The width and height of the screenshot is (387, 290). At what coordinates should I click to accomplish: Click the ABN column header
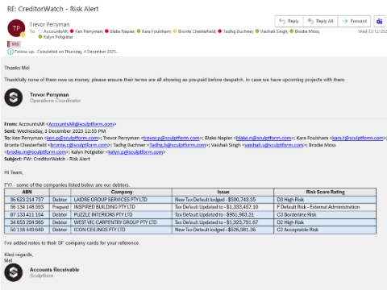27,192
